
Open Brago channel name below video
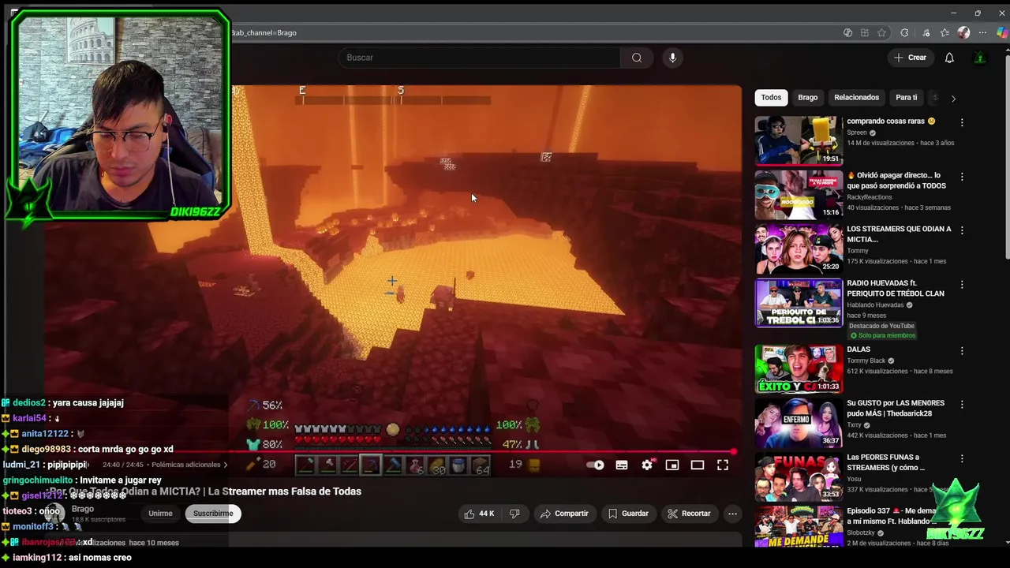point(83,509)
